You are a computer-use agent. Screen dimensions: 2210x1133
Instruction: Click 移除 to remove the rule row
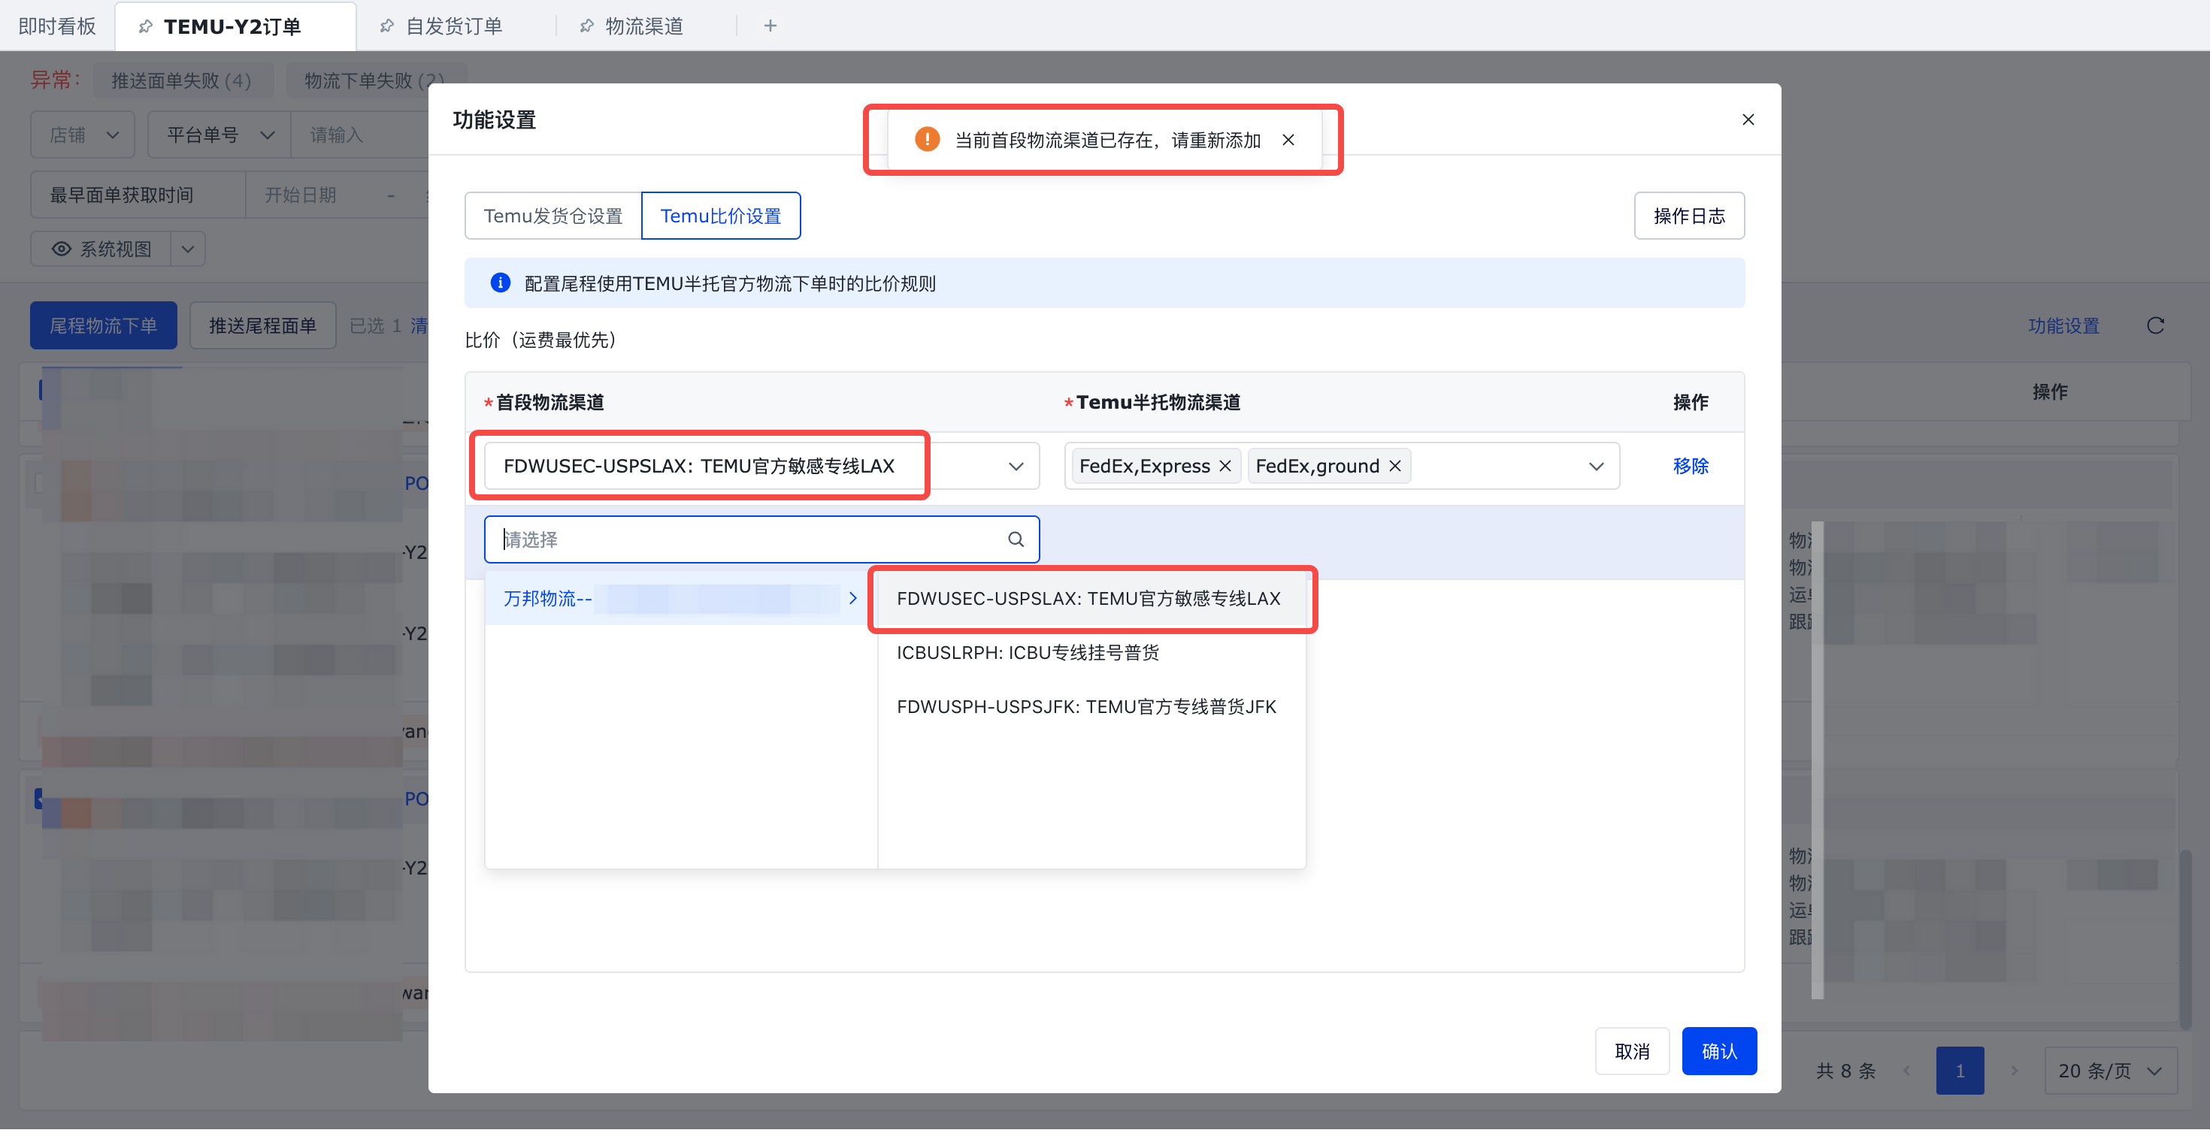click(1690, 466)
